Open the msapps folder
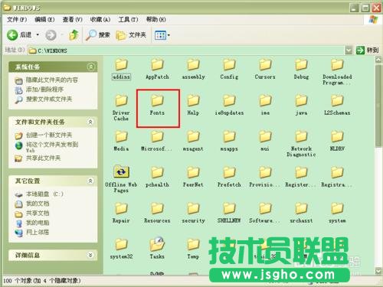 point(229,141)
